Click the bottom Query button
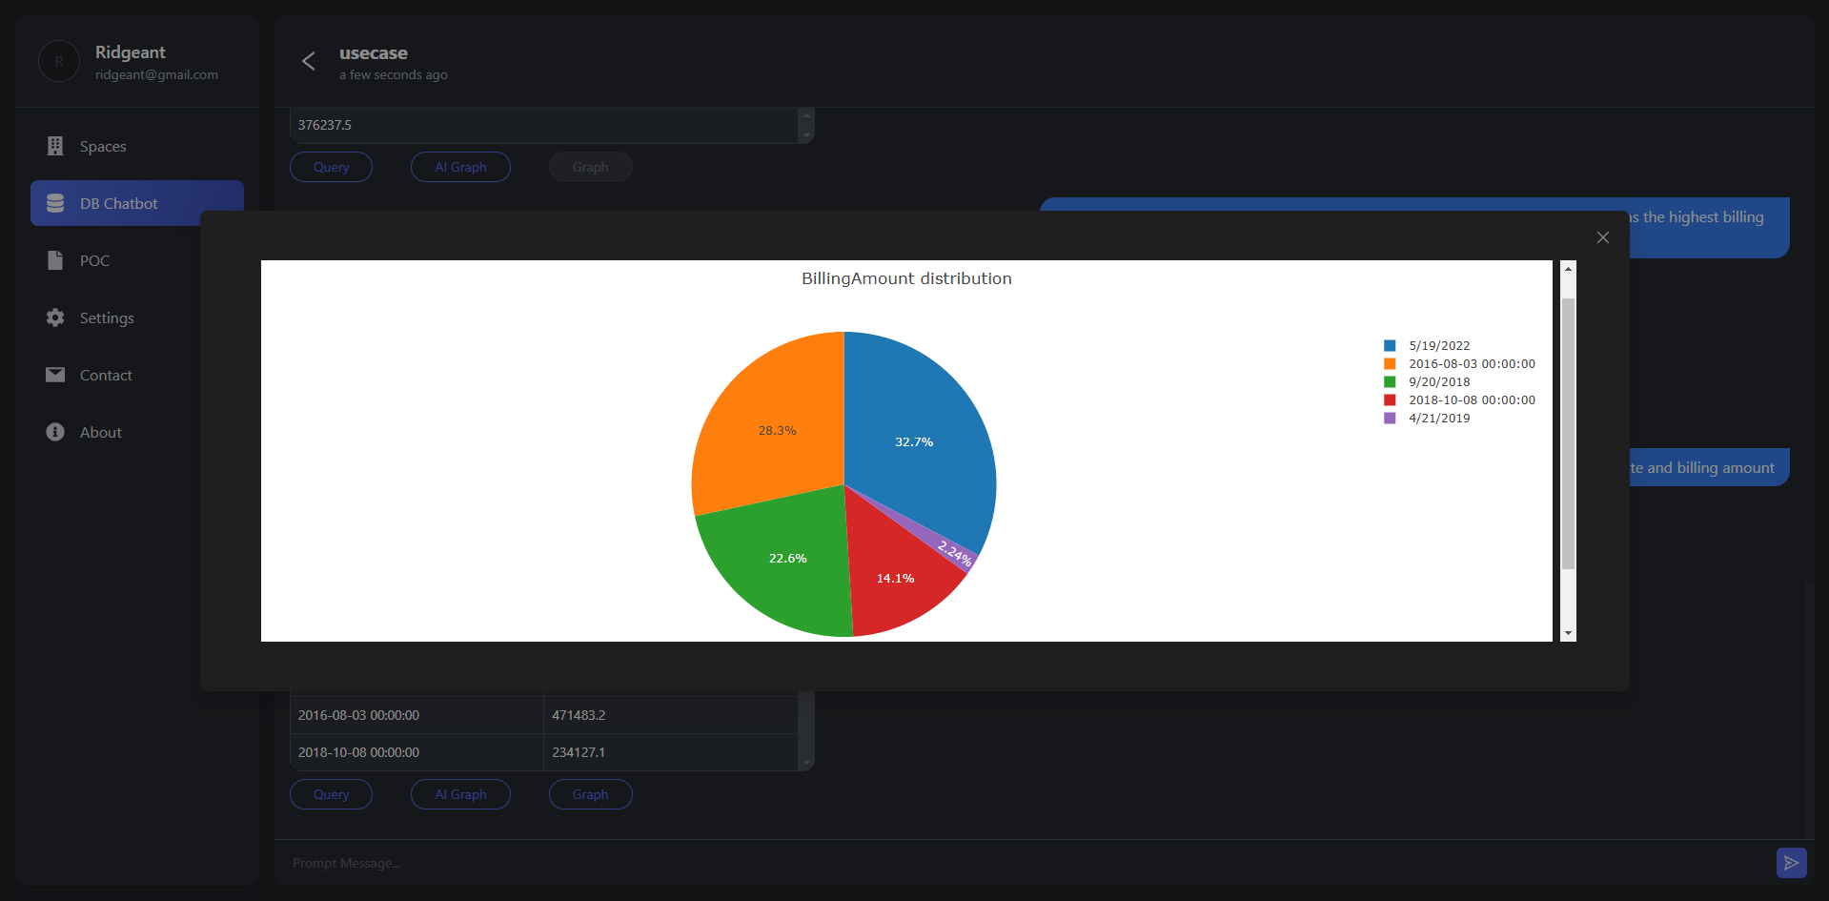This screenshot has height=901, width=1829. pyautogui.click(x=331, y=794)
